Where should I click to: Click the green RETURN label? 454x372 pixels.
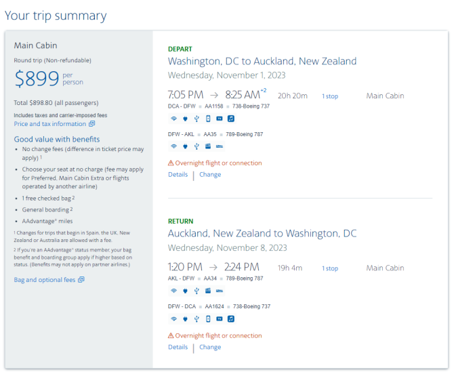pyautogui.click(x=181, y=221)
